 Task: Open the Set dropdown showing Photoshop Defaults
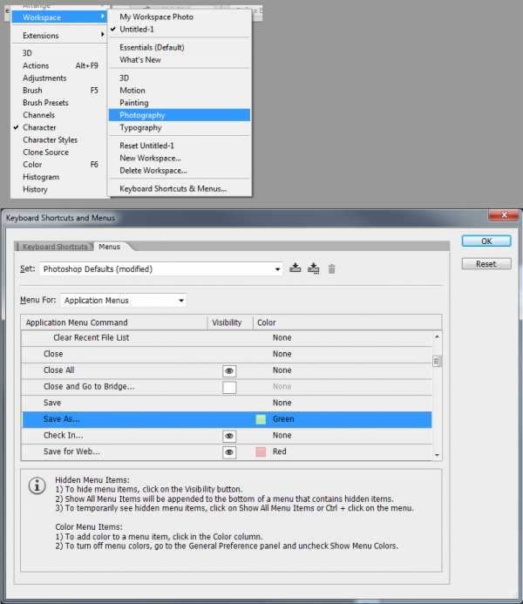pyautogui.click(x=161, y=269)
